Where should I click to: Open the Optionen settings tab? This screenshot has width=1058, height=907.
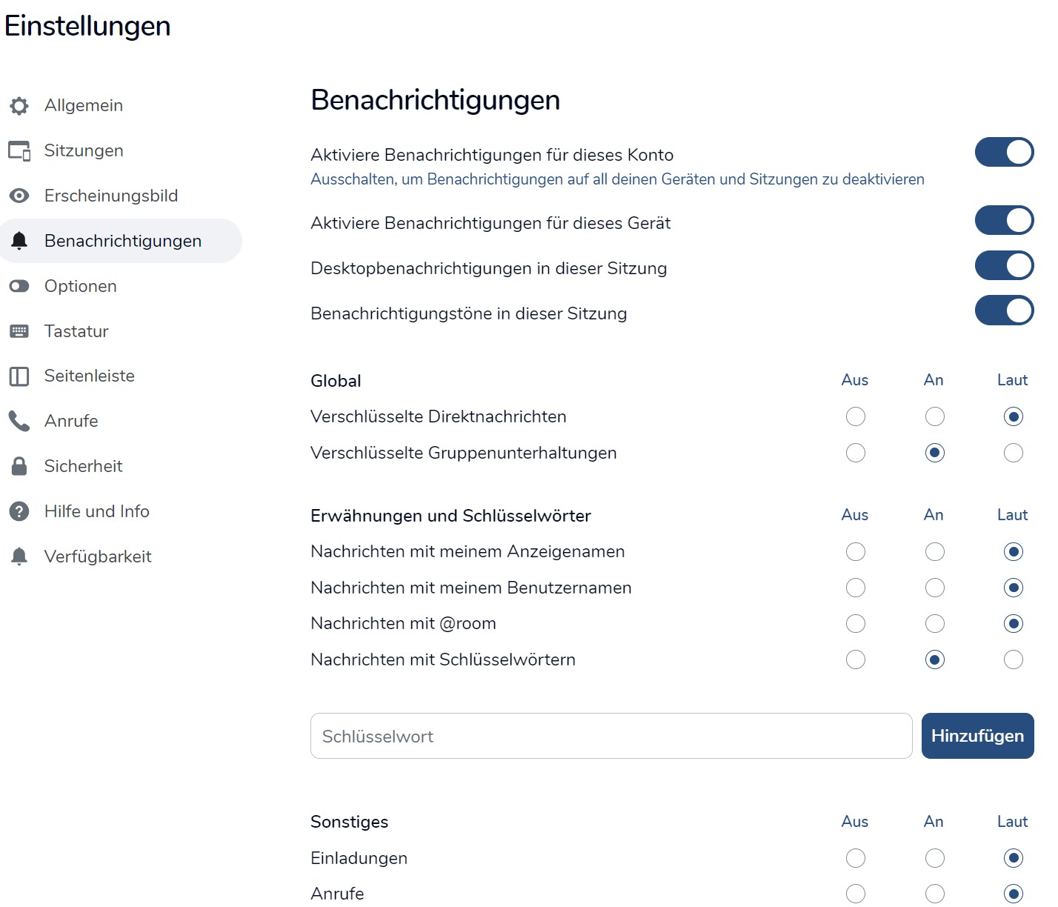[80, 286]
